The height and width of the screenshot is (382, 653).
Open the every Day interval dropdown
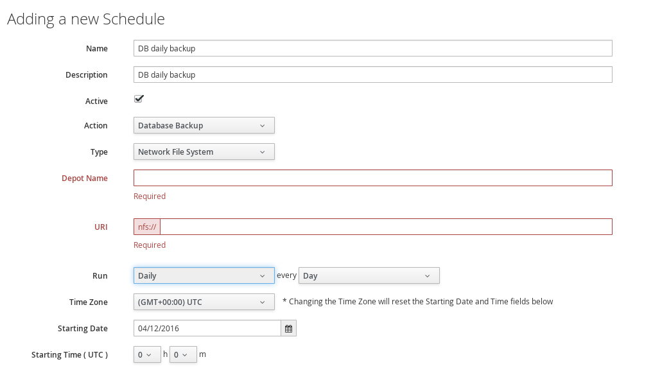click(369, 275)
